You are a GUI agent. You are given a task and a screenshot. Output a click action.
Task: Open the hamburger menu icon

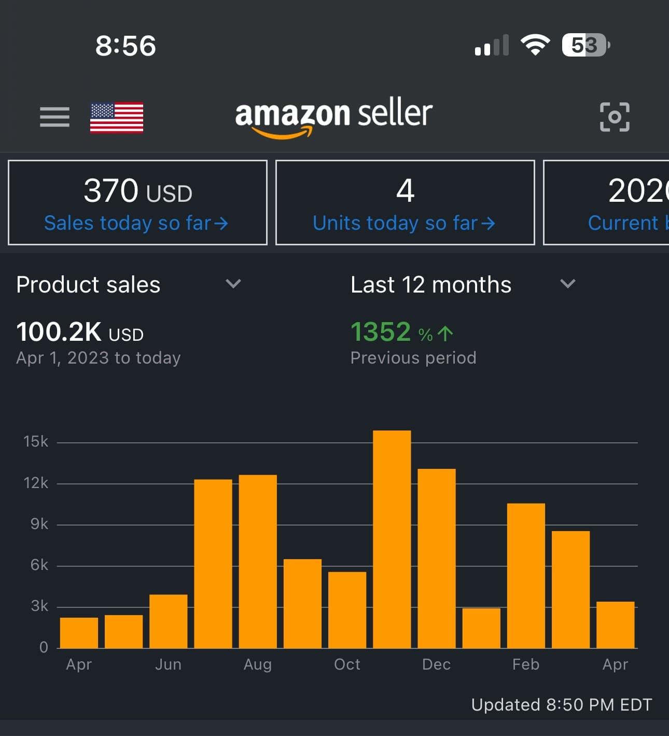(x=54, y=117)
